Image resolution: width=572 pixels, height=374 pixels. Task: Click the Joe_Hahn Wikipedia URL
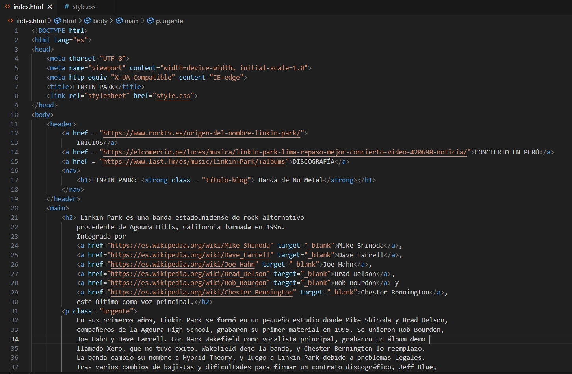(183, 265)
